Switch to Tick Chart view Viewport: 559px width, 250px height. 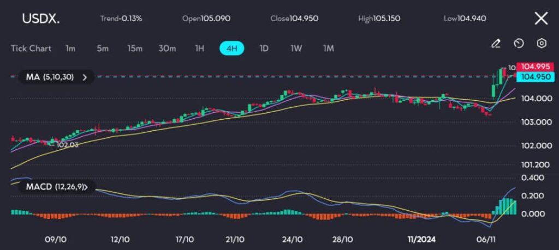tap(31, 48)
